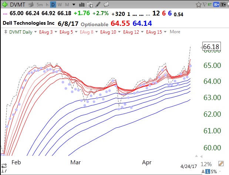Click the high price 66.24
Viewport: 229px width, 175px height.
coord(33,13)
